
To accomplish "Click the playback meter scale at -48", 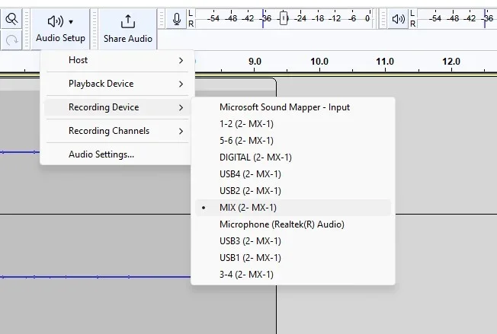I will point(453,19).
